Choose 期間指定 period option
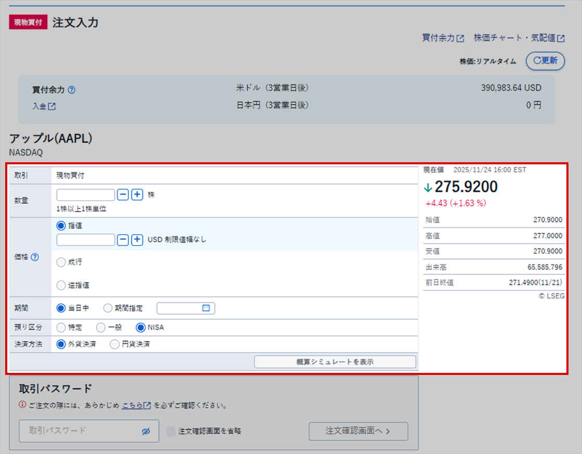This screenshot has height=454, width=582. [108, 308]
